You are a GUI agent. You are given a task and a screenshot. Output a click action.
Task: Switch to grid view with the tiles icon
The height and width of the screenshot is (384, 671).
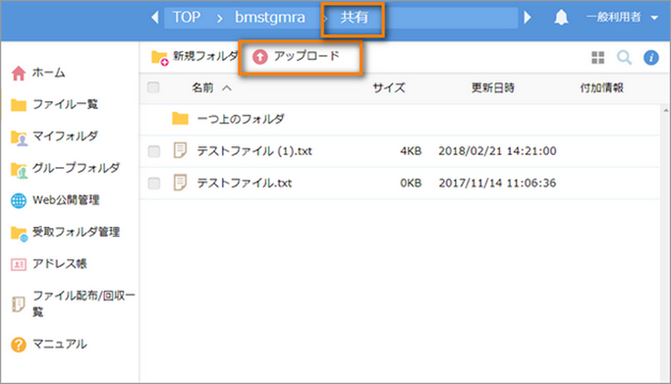pyautogui.click(x=598, y=58)
